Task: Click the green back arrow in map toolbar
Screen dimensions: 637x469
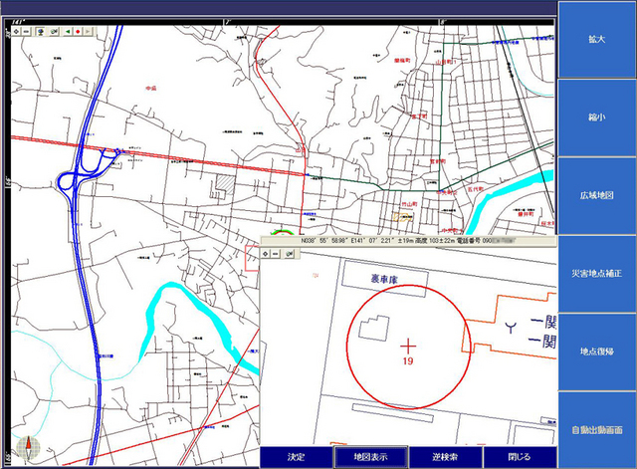Action: [x=68, y=31]
